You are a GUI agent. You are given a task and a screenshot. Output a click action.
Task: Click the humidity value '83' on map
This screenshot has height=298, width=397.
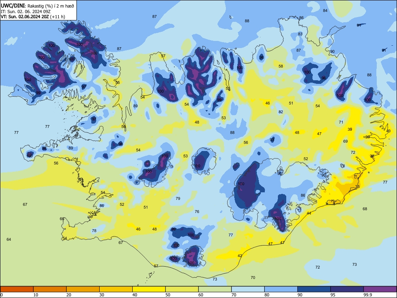pos(300,34)
